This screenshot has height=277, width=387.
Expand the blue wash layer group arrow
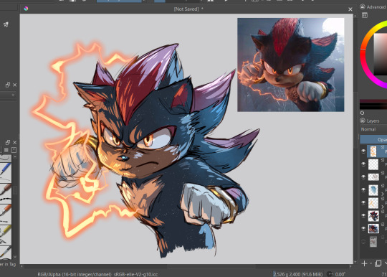383,194
